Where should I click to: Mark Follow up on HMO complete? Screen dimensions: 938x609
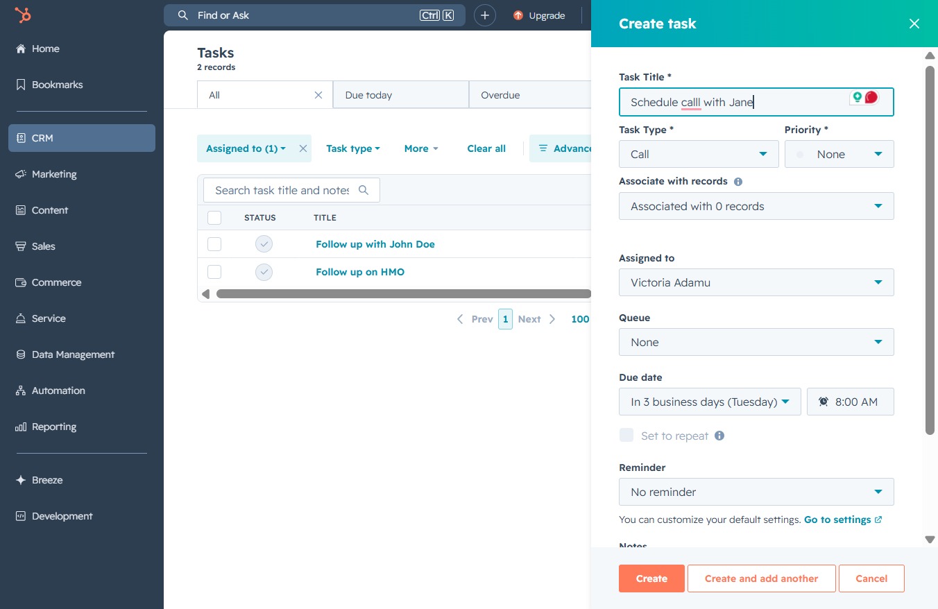[x=264, y=272]
